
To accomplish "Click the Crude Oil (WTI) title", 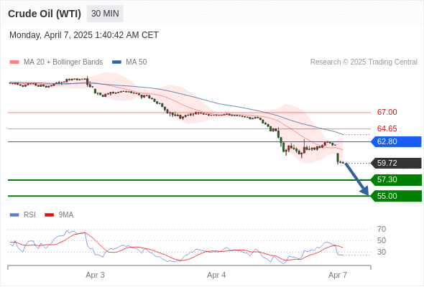I will [x=45, y=14].
